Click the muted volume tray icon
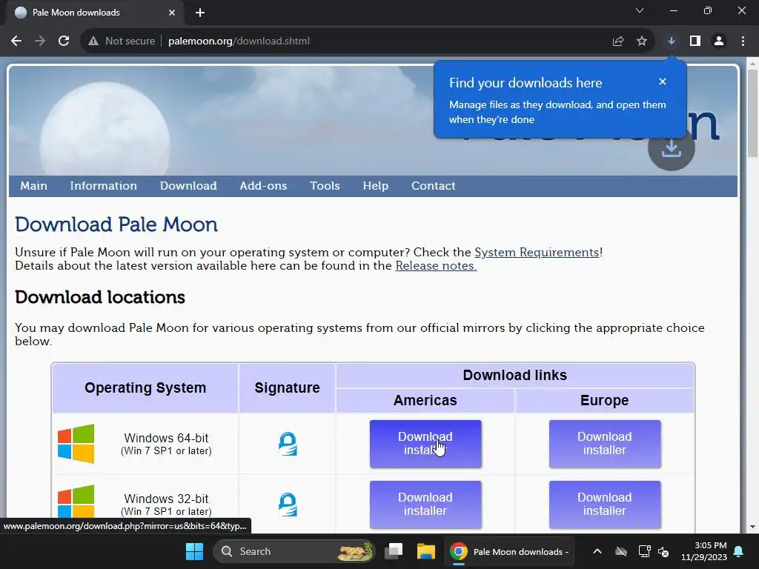 pos(663,551)
